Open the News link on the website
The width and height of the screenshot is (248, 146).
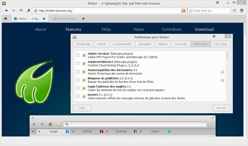point(139,29)
